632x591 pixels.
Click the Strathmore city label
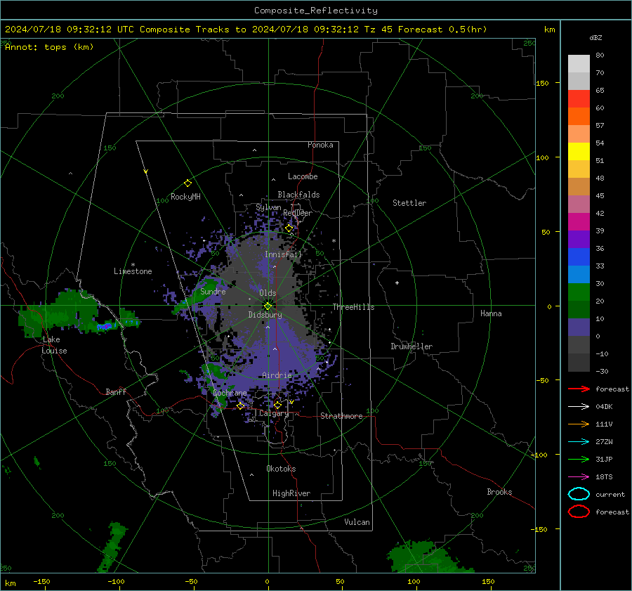(x=341, y=416)
